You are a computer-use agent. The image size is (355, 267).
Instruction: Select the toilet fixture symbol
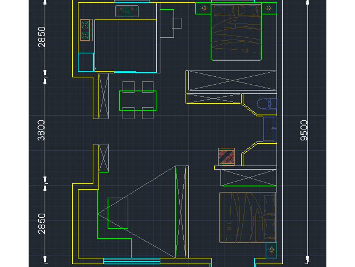266,104
